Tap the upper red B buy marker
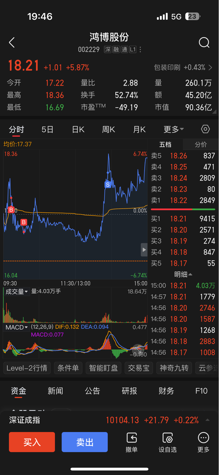 click(11, 210)
